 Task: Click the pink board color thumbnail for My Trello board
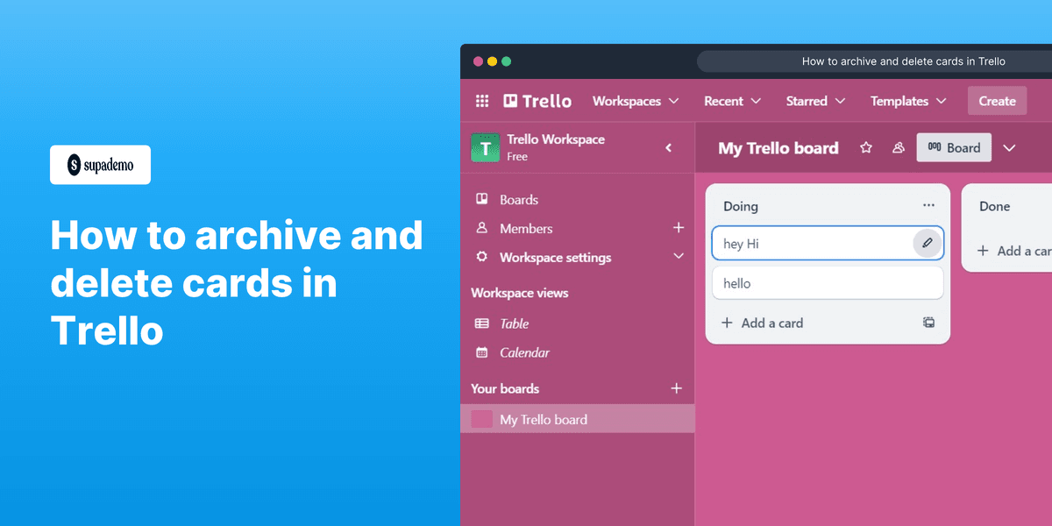pos(481,418)
